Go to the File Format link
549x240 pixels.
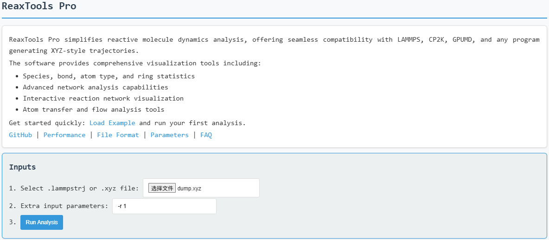pyautogui.click(x=118, y=135)
